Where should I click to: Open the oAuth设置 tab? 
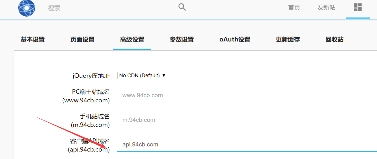point(235,39)
